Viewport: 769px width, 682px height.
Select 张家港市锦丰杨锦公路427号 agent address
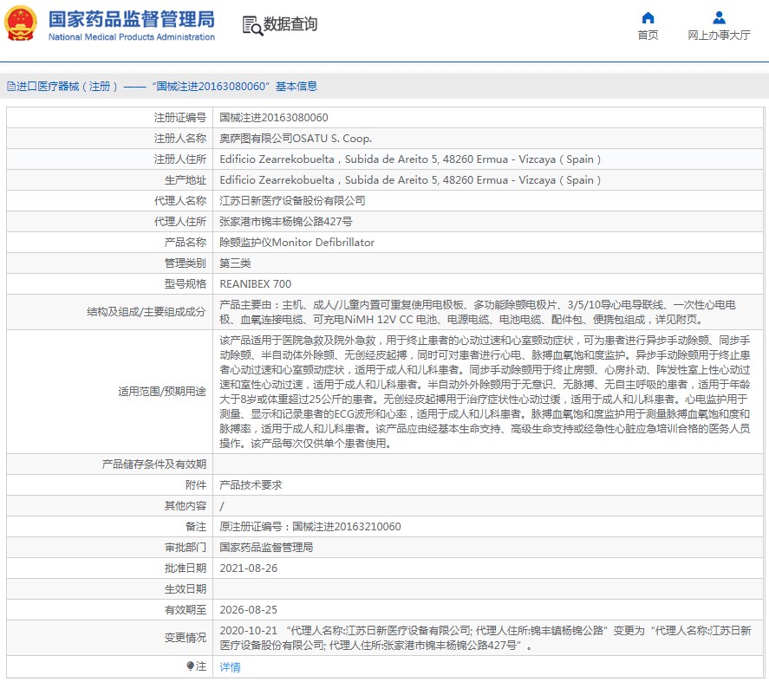pos(286,222)
